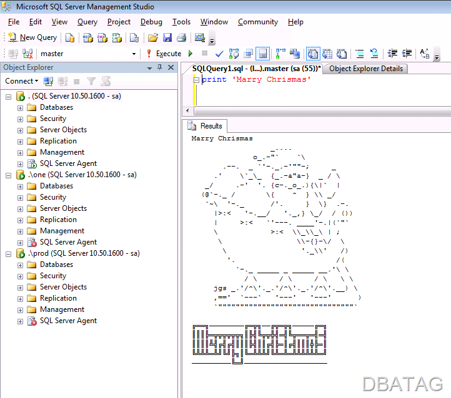Image resolution: width=451 pixels, height=398 pixels.
Task: Open the Connect dropdown in Object Explorer
Action: pos(22,81)
